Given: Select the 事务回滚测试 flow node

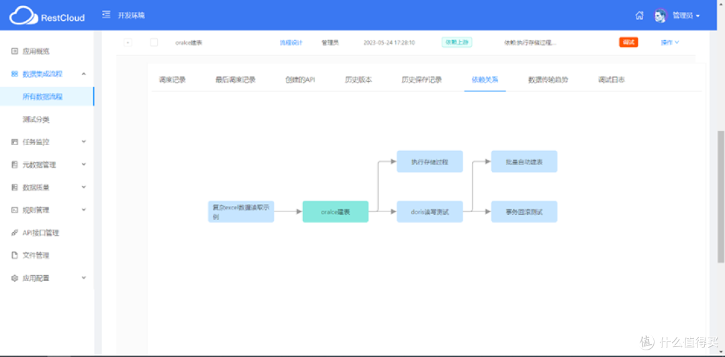Looking at the screenshot, I should click(x=524, y=211).
